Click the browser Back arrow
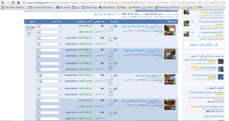Viewport: 229px width, 121px height. coord(3,2)
